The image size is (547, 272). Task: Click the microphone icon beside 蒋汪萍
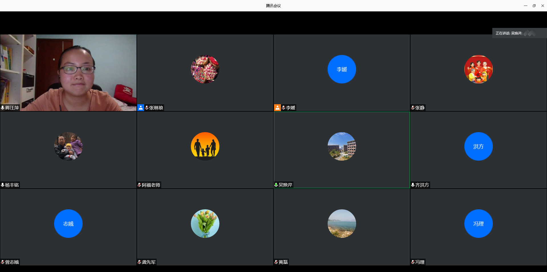coord(3,108)
